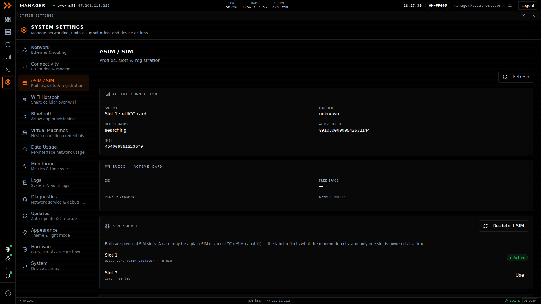Open the info circle icon at rail bottom
Screen dimensions: 541x304
[8, 294]
